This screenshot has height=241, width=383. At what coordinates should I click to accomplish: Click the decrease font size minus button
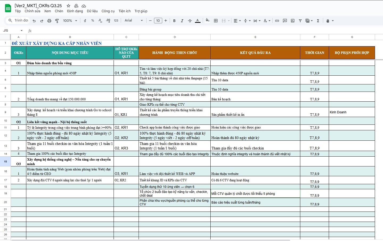[x=150, y=21]
